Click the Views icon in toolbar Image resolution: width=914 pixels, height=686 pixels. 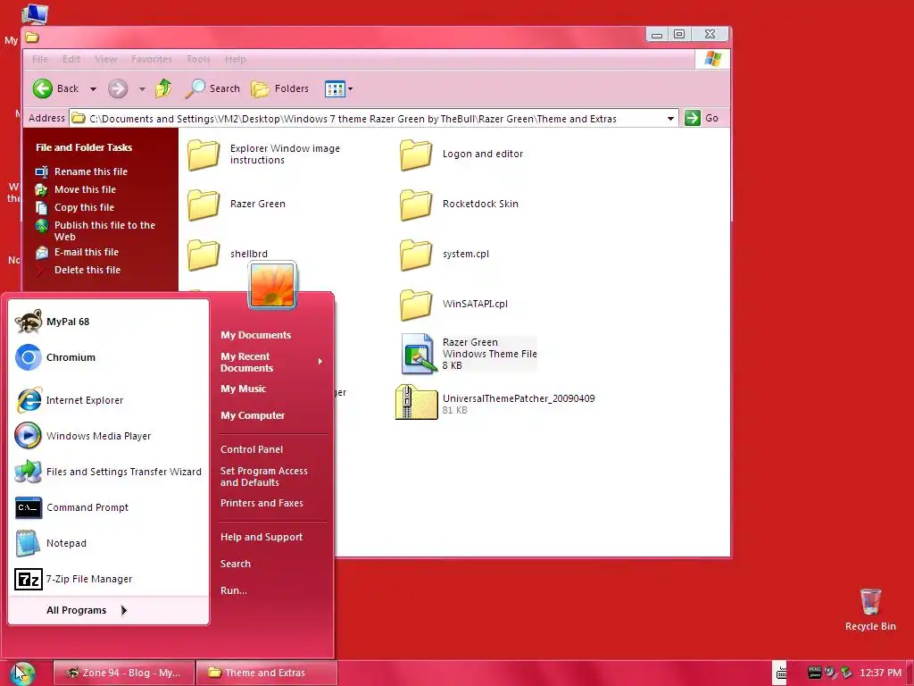tap(335, 88)
